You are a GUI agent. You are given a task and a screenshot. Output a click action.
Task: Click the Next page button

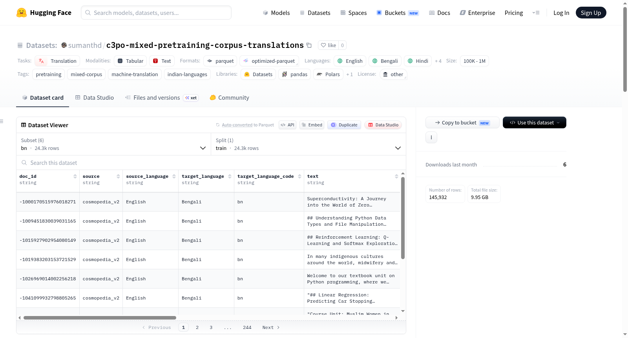tap(271, 327)
